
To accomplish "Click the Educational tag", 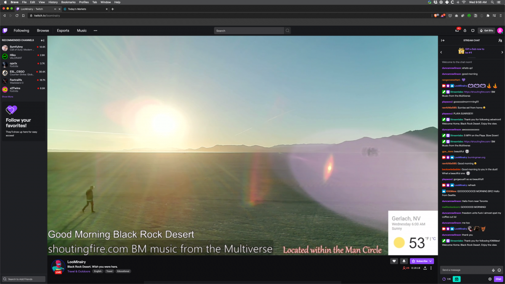I will 123,271.
